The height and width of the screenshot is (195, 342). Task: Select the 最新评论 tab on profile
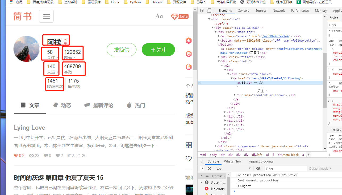click(x=99, y=105)
